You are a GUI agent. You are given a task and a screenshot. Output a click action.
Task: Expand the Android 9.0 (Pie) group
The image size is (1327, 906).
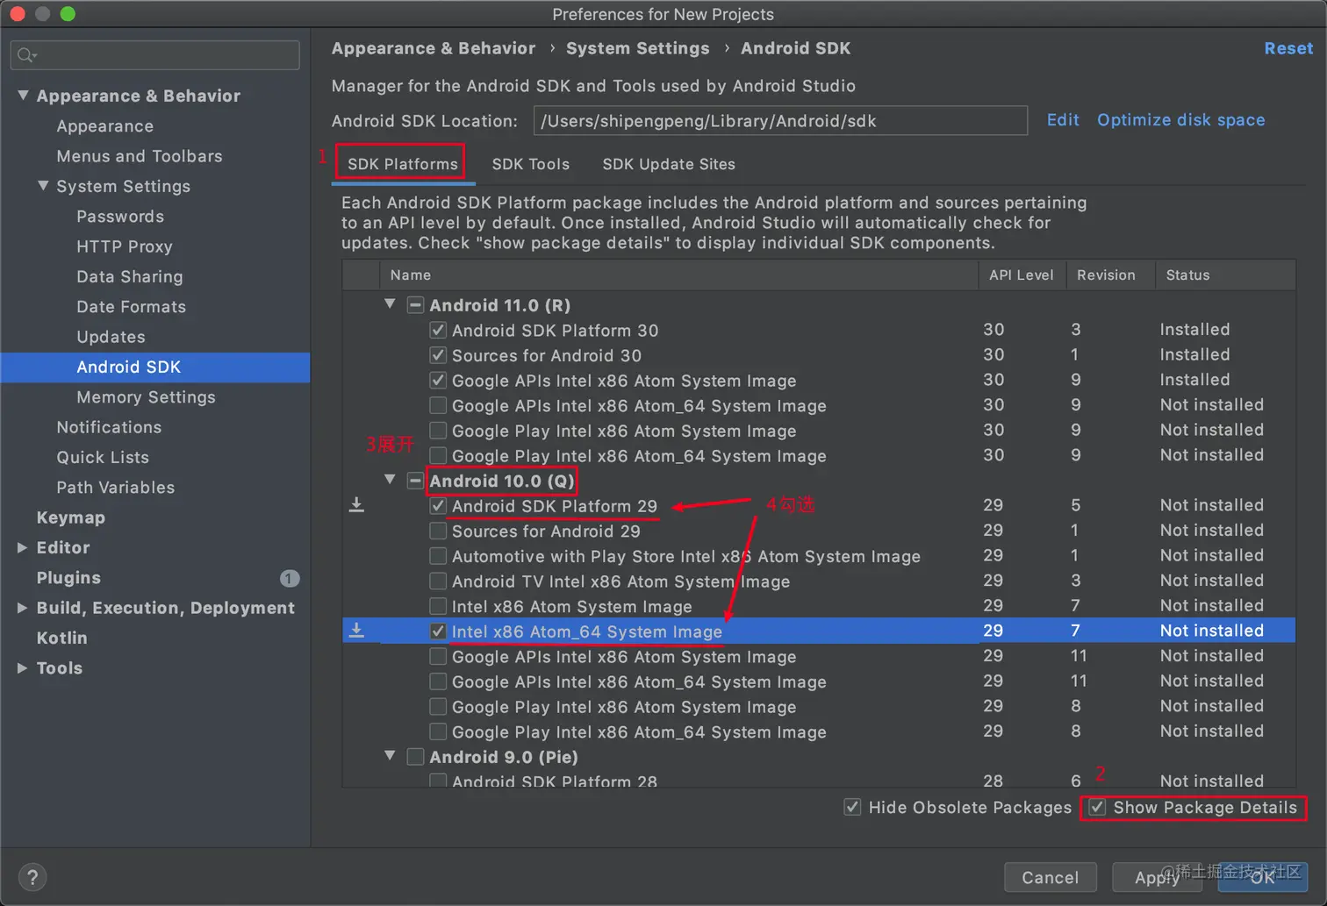click(x=390, y=756)
